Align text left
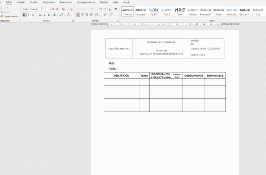 click(78, 15)
